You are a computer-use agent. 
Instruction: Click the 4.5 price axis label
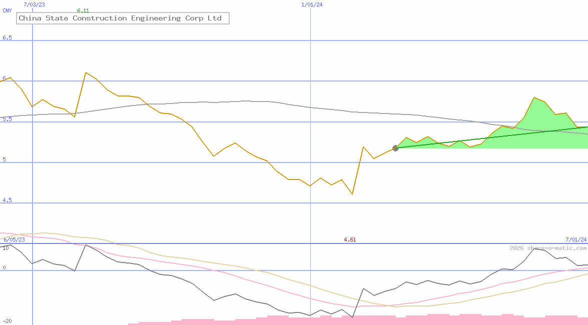pyautogui.click(x=7, y=200)
